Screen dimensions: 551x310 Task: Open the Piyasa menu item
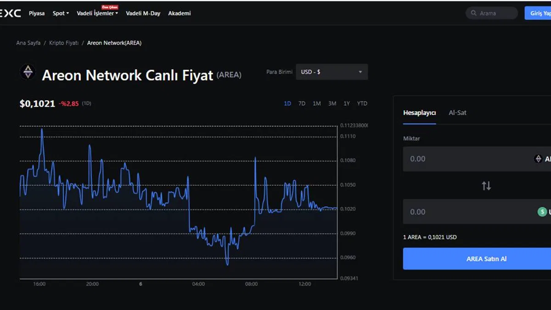pos(37,13)
